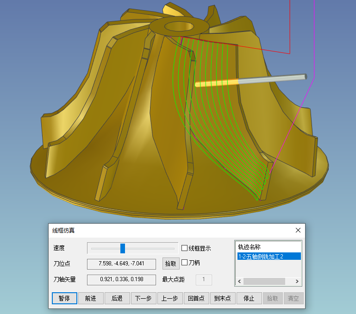The image size is (356, 314).
Task: Pause the simulation with the 暂停 button
Action: click(64, 298)
